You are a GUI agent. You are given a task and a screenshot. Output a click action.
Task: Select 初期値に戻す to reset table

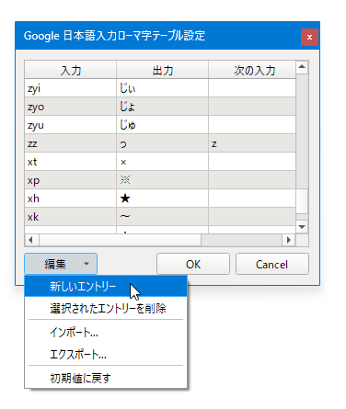point(106,378)
